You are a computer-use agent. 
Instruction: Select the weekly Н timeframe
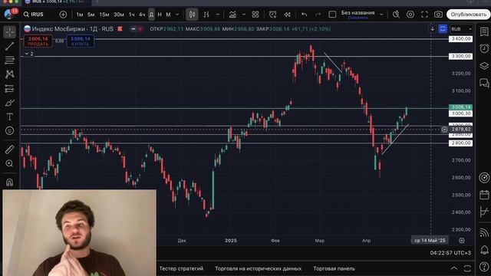[x=160, y=15]
